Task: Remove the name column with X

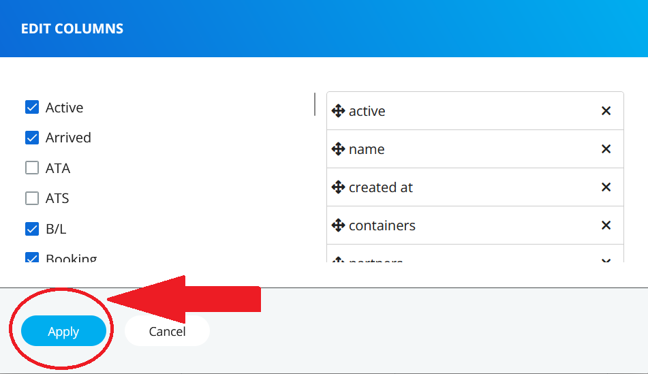Action: [606, 149]
